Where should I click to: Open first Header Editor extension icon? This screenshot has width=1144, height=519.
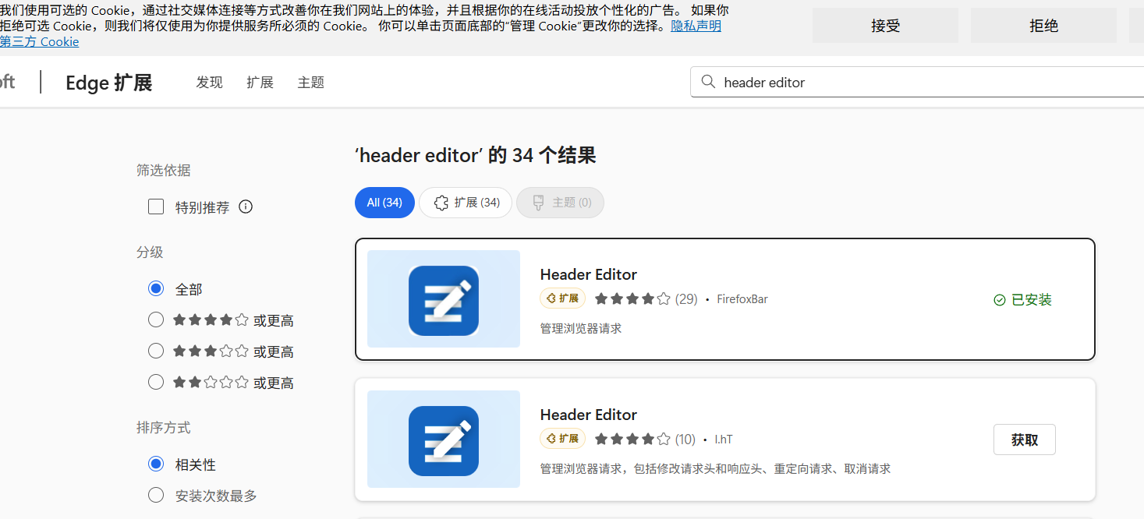444,299
